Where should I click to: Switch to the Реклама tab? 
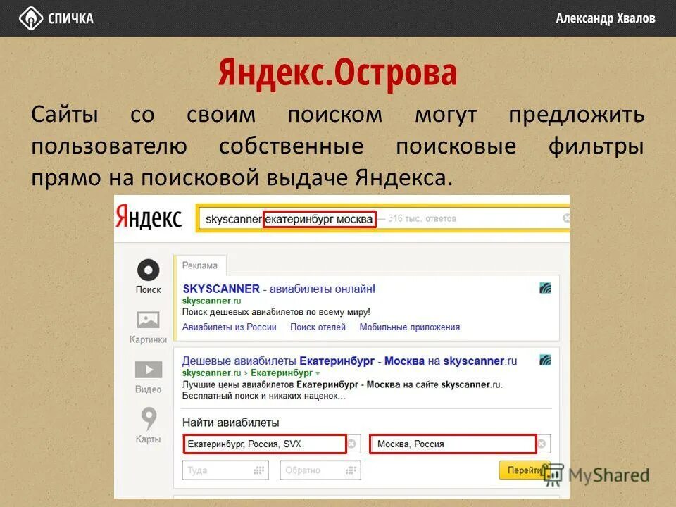coord(201,267)
